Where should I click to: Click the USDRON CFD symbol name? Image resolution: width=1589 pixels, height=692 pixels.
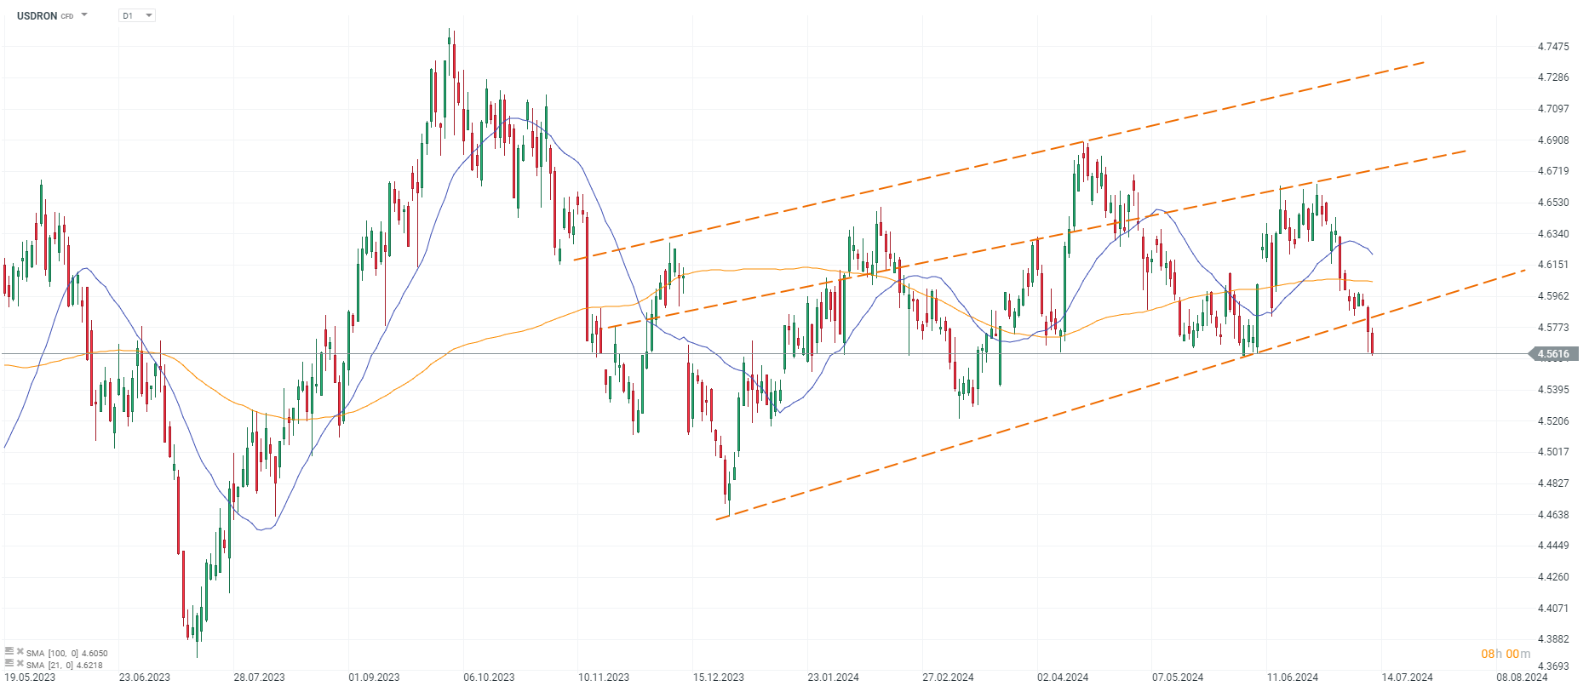click(38, 15)
